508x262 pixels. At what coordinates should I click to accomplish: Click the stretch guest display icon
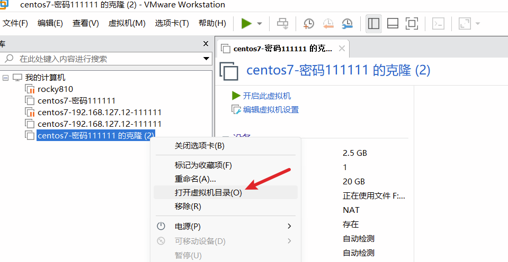(x=465, y=24)
